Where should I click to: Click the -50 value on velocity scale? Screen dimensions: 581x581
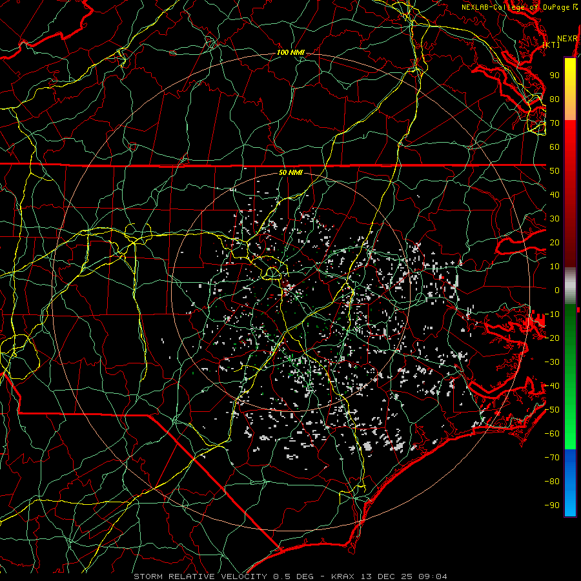[552, 410]
